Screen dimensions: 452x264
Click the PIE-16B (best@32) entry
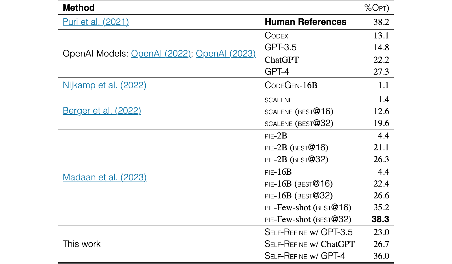[x=299, y=196]
